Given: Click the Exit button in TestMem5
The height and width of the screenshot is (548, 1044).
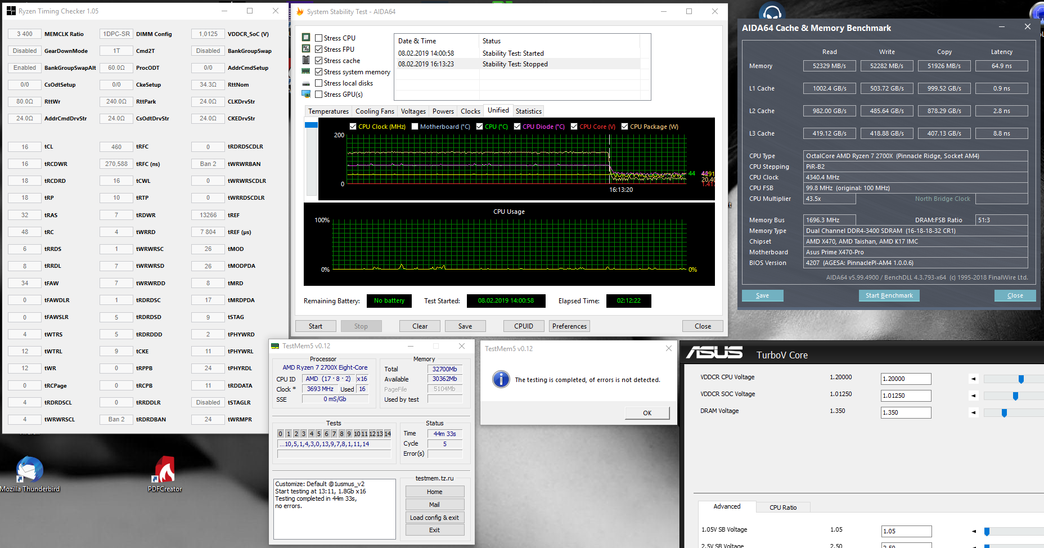Looking at the screenshot, I should 435,530.
